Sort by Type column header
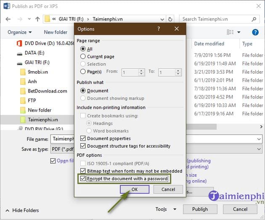The width and height of the screenshot is (265, 220). pos(247,44)
